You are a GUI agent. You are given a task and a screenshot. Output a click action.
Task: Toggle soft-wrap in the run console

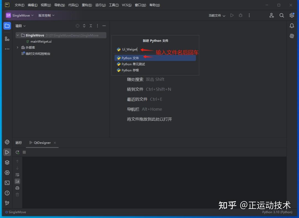point(17,175)
